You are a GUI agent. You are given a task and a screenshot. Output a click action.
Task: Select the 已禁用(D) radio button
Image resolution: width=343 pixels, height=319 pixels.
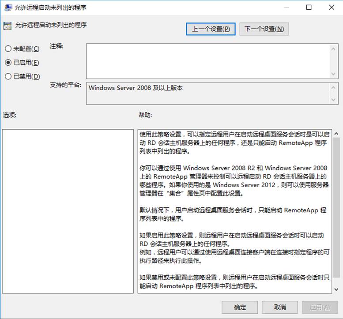click(23, 76)
